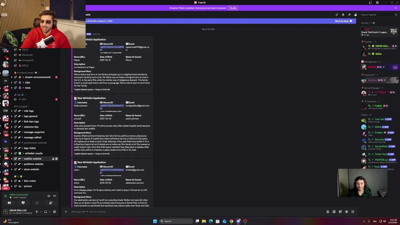Open member Ticket Tool in member list
Viewport: 400px width, 225px height.
click(379, 154)
